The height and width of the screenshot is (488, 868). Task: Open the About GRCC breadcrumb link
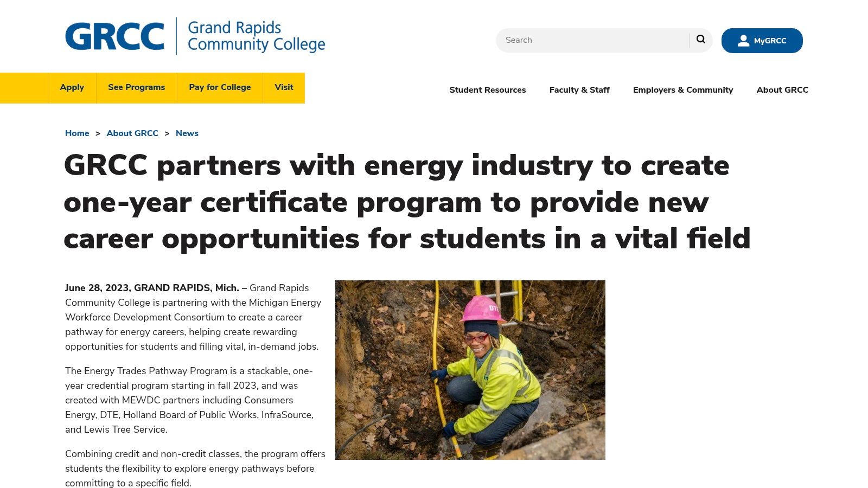132,133
